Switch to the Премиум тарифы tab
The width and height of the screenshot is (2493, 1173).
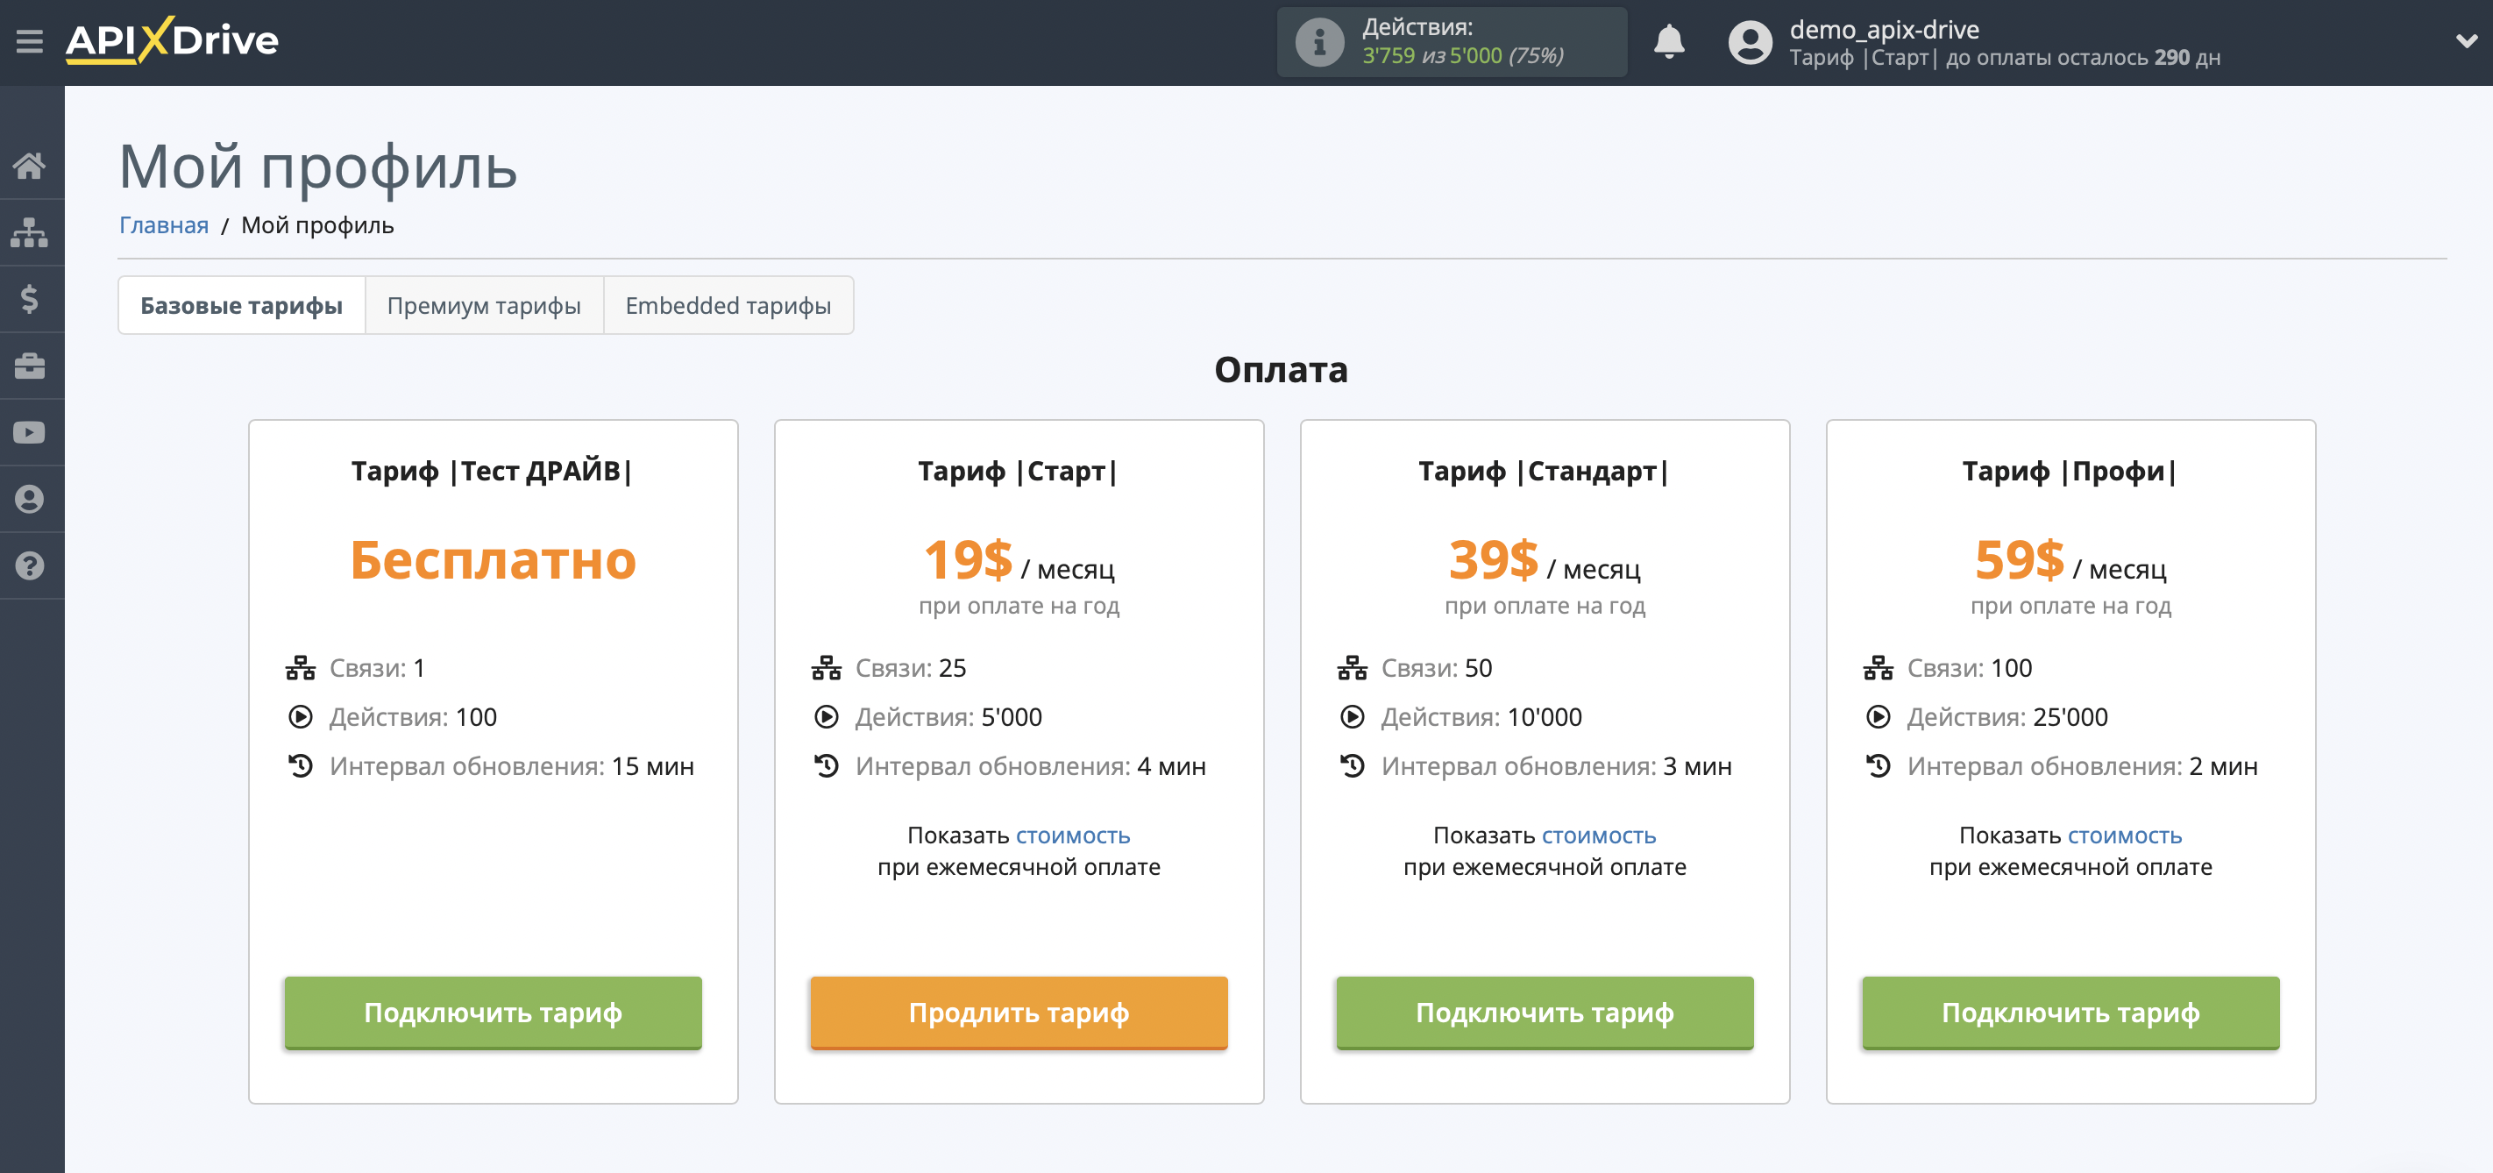pyautogui.click(x=484, y=306)
